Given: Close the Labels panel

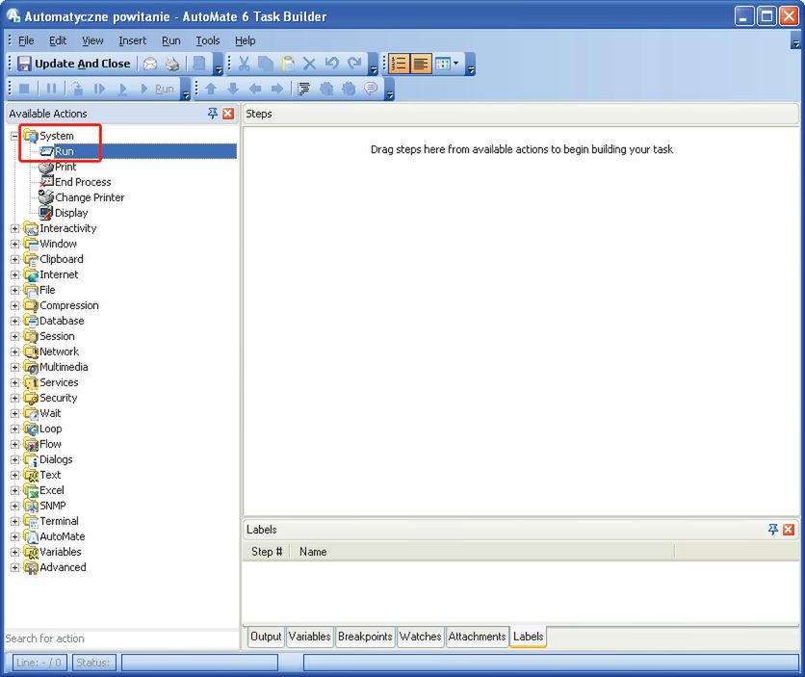Looking at the screenshot, I should 789,530.
